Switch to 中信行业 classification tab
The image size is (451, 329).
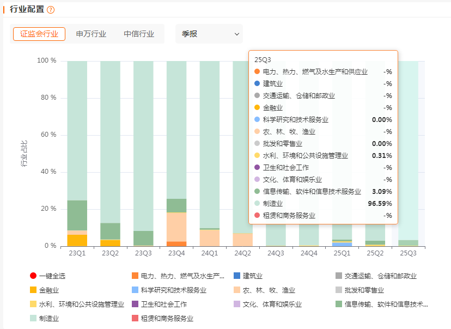(139, 34)
